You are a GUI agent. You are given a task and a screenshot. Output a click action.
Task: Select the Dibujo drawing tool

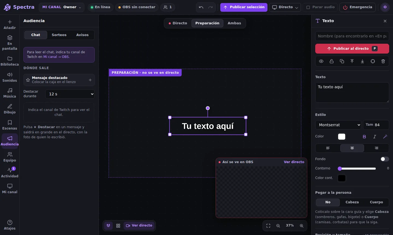(x=10, y=109)
